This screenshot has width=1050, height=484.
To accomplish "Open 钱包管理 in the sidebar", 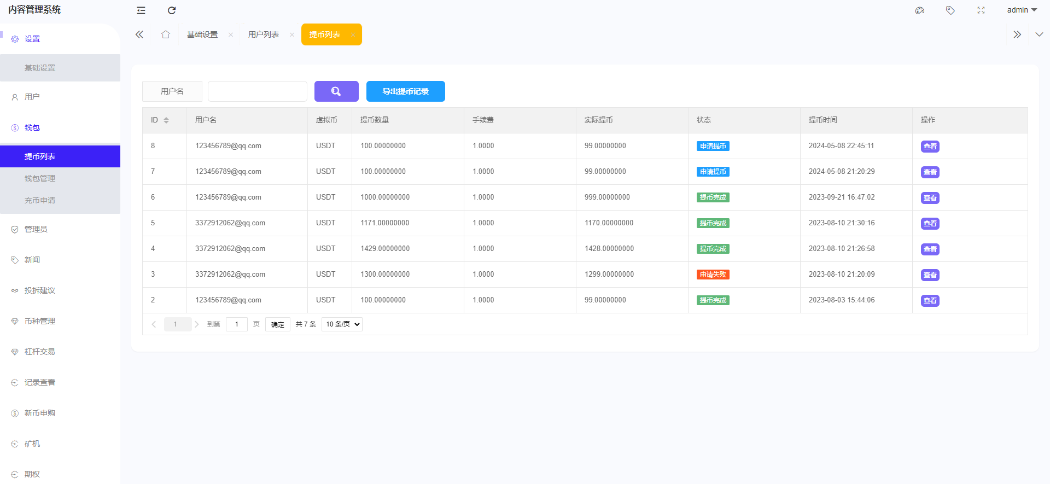I will coord(40,178).
